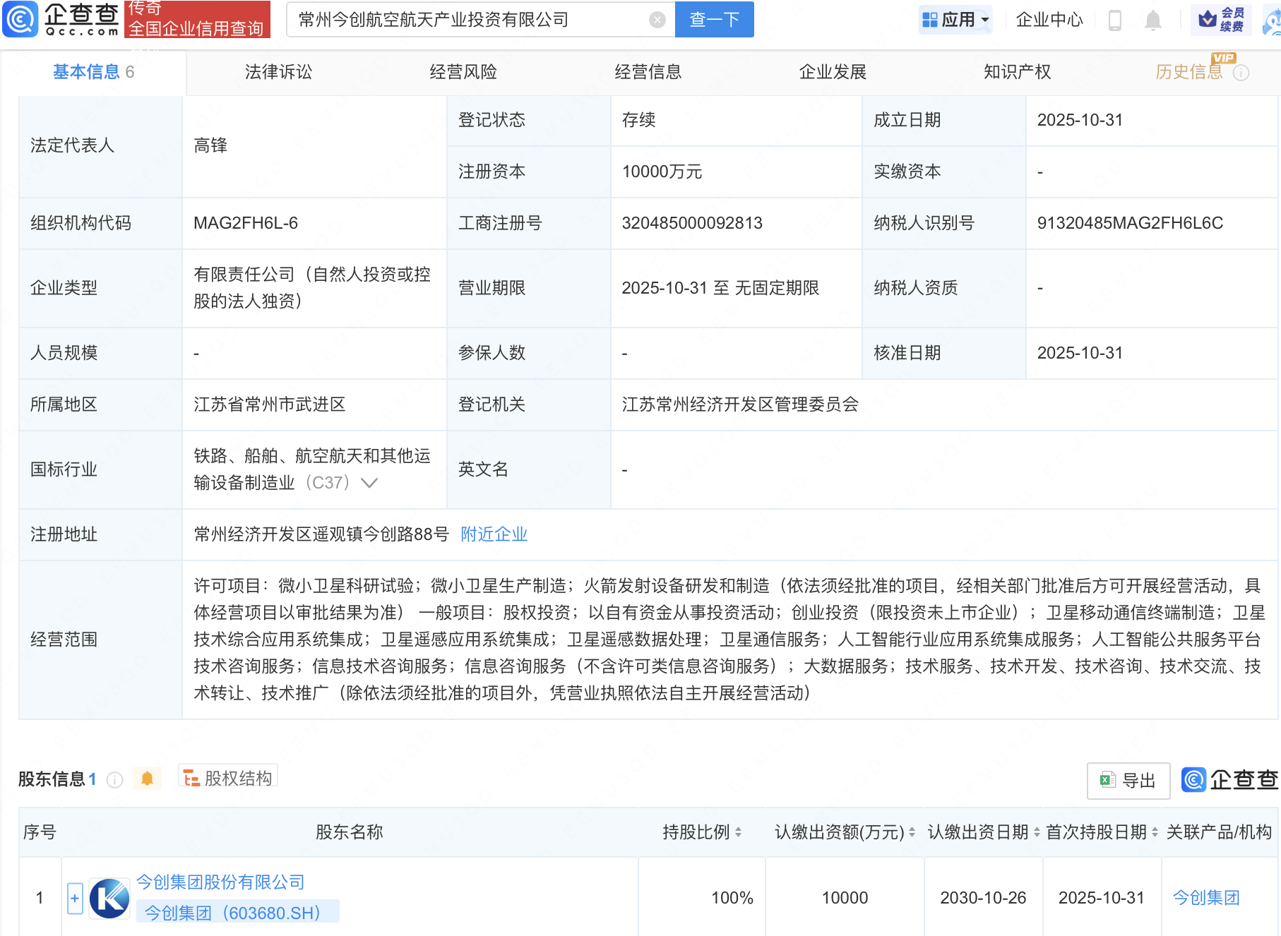Click the 企查查 logo at top left
This screenshot has width=1281, height=936.
pyautogui.click(x=62, y=19)
